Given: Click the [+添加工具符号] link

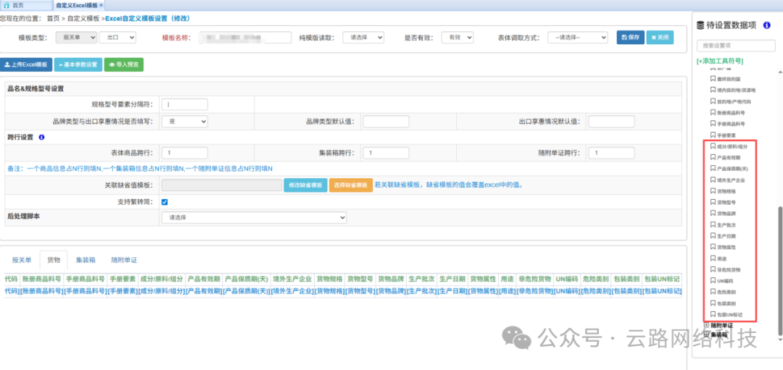Looking at the screenshot, I should click(x=720, y=61).
